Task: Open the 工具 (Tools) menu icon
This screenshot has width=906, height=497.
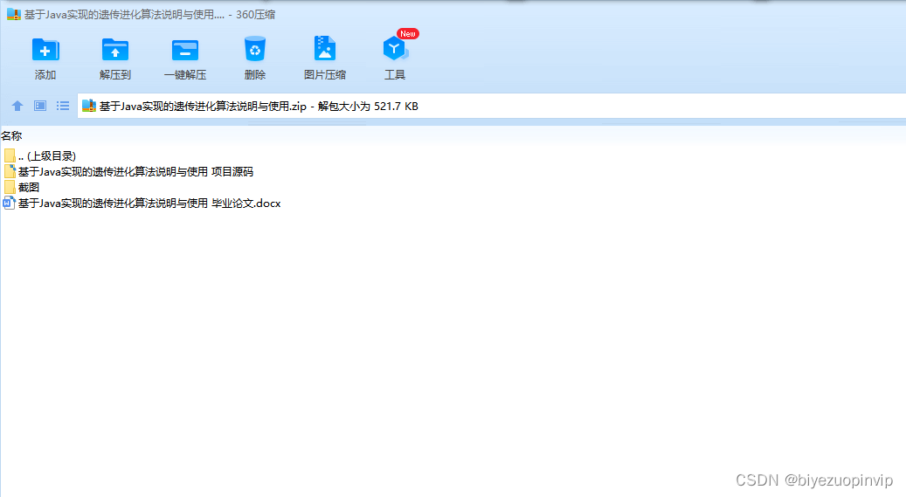Action: [x=395, y=49]
